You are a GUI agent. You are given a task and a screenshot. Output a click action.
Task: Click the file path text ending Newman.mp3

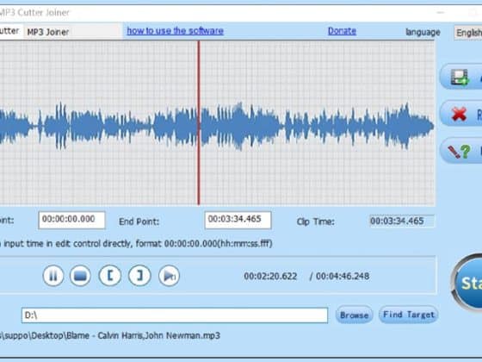110,335
